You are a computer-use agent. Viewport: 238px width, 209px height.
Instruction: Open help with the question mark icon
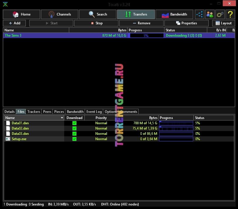click(x=230, y=14)
